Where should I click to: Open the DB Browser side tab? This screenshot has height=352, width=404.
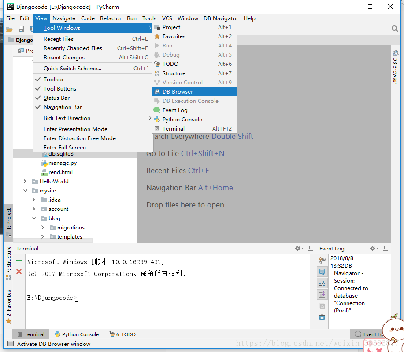tap(395, 67)
